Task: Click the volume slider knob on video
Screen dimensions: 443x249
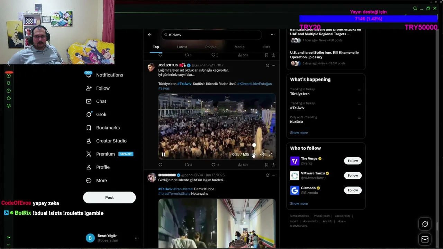Action: click(254, 145)
